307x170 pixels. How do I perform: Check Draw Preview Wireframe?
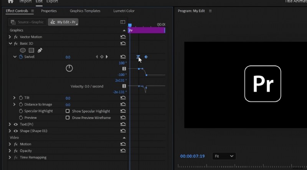click(x=68, y=118)
